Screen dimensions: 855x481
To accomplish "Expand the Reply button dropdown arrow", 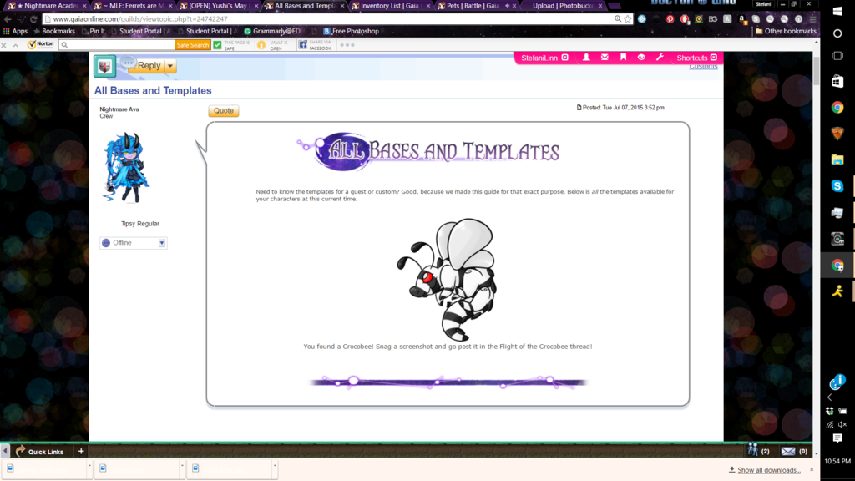I will tap(170, 66).
